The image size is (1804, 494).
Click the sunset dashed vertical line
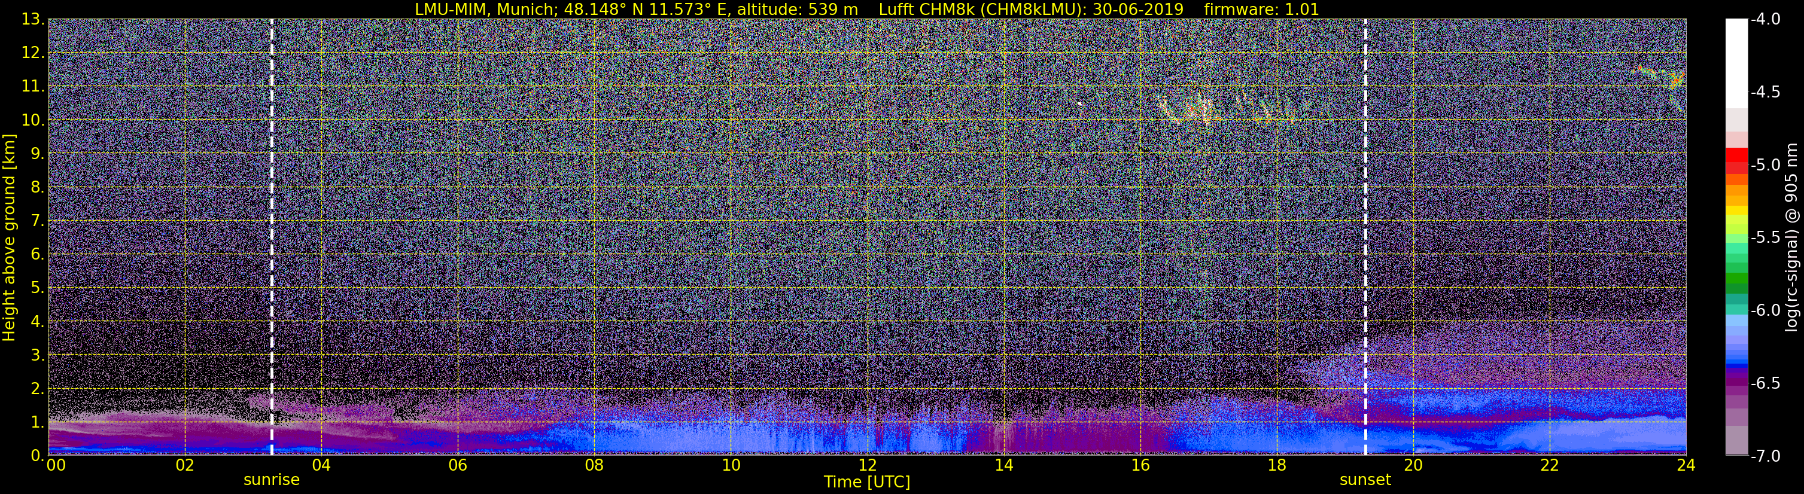click(1365, 237)
